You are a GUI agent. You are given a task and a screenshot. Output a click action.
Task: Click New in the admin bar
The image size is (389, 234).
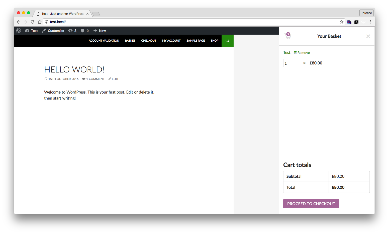tap(100, 31)
